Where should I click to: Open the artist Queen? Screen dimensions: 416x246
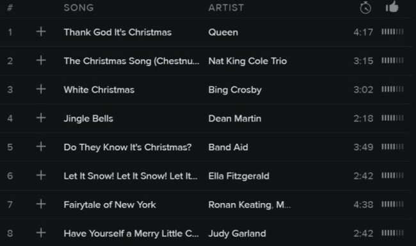(x=223, y=33)
